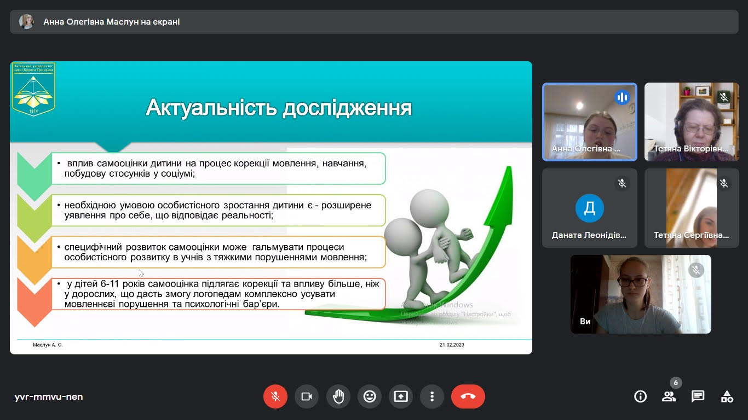Raise your hand in the meeting
The height and width of the screenshot is (420, 748).
tap(338, 396)
